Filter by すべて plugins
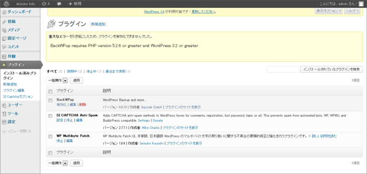The image size is (367, 174). (x=52, y=71)
